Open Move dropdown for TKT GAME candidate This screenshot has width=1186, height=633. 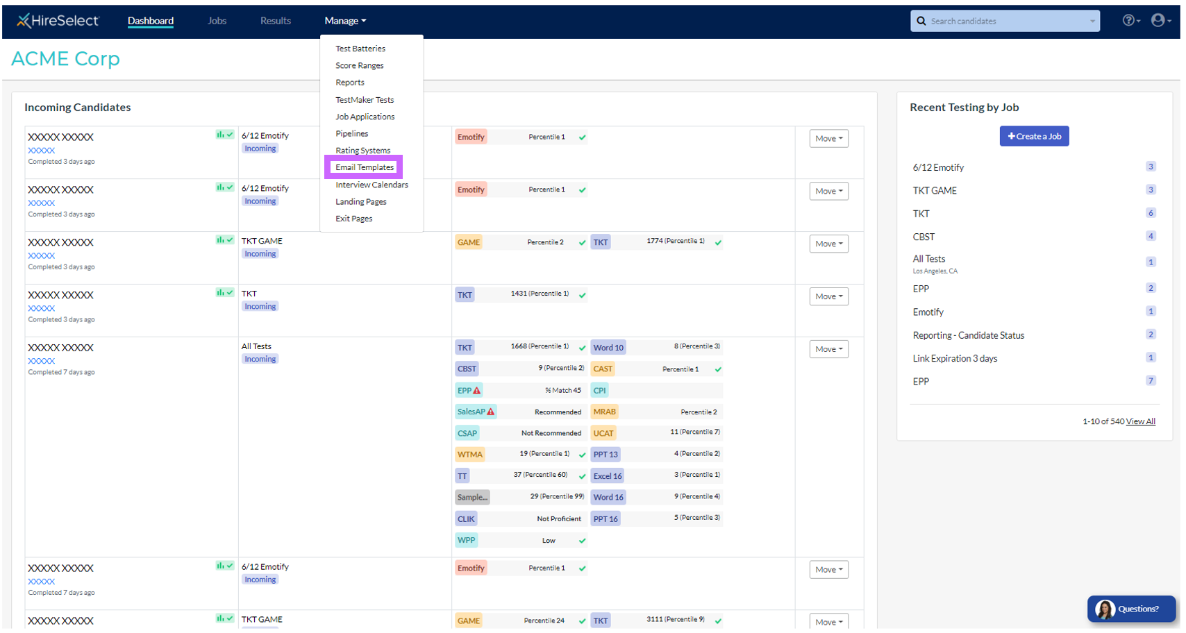point(829,244)
